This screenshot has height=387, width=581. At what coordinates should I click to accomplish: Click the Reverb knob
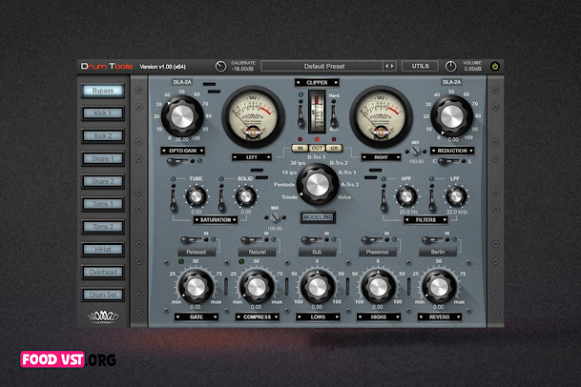point(439,286)
